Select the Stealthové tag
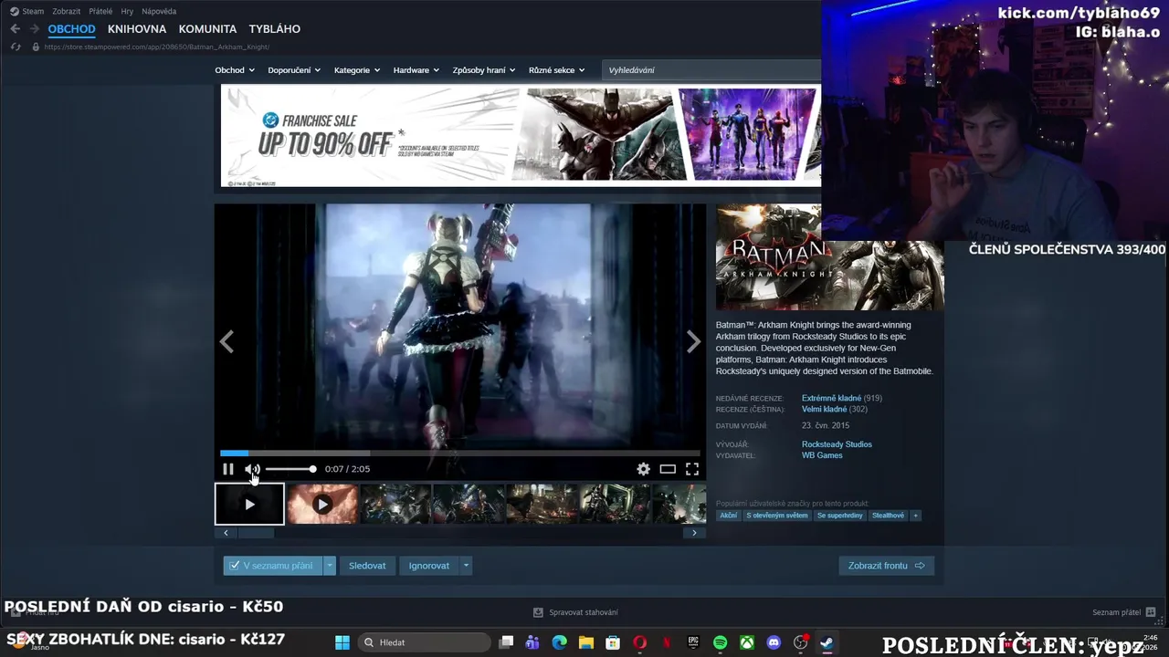The width and height of the screenshot is (1169, 657). pyautogui.click(x=888, y=516)
